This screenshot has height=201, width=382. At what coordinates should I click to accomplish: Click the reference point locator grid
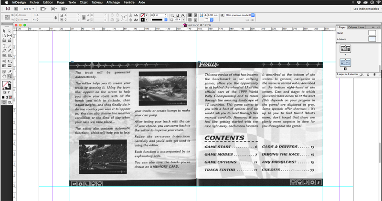click(7, 18)
